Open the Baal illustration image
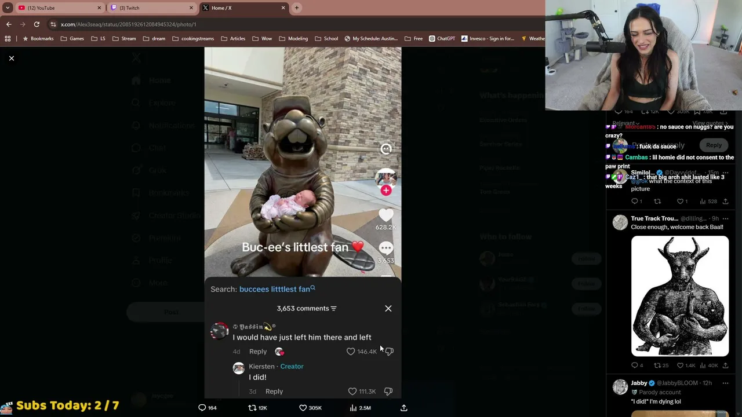The image size is (742, 417). point(680,295)
